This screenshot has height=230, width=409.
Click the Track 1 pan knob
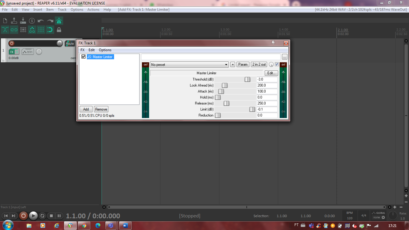(x=39, y=52)
